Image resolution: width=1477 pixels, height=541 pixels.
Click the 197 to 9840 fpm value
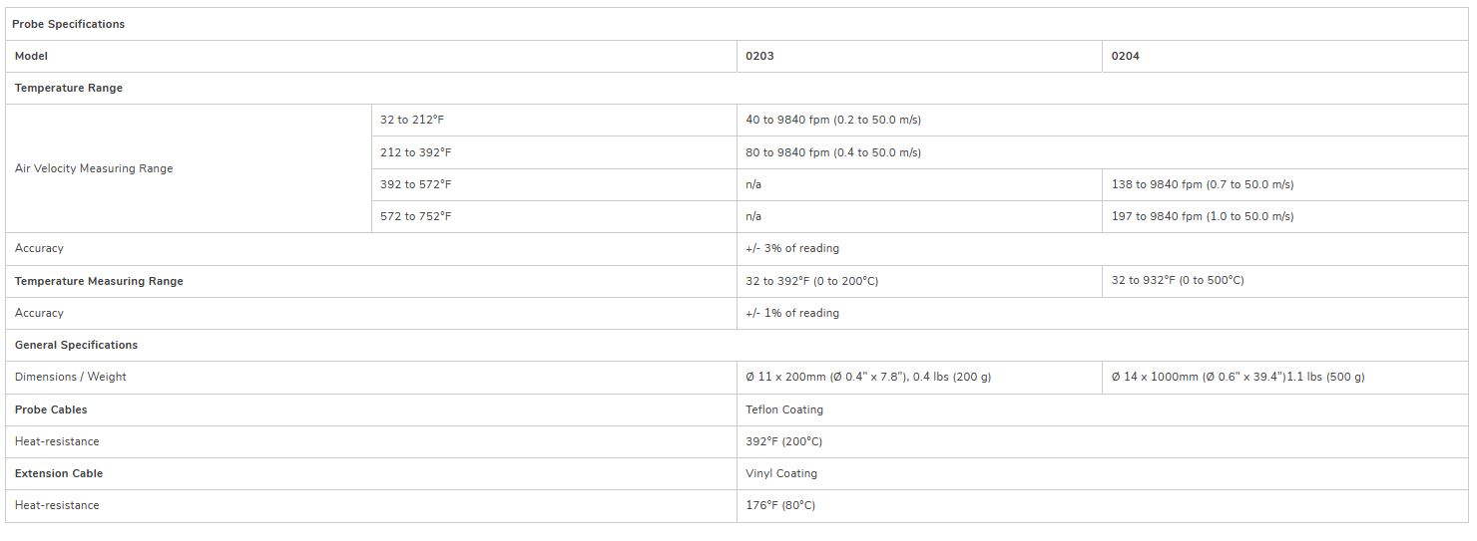1202,216
